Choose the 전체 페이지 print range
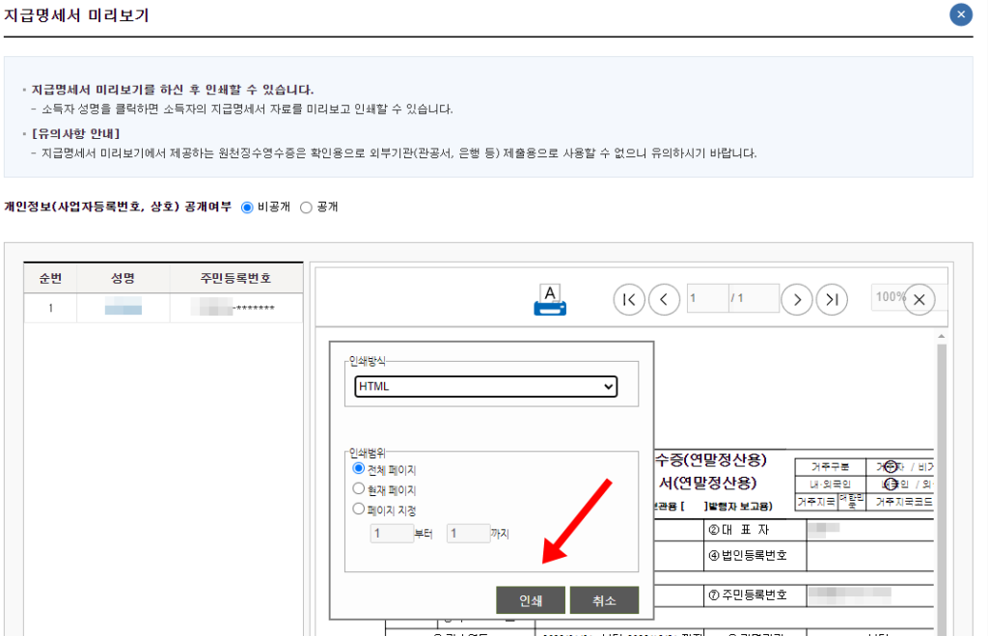Viewport: 988px width, 636px height. point(359,468)
